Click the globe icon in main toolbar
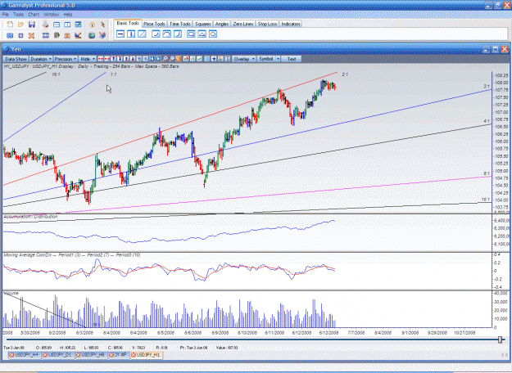Screen dimensions: 512x373 92,35
